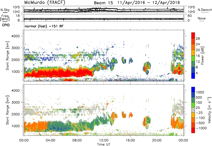Click the 'Velocity [m s-1]' colorbar label

point(209,110)
